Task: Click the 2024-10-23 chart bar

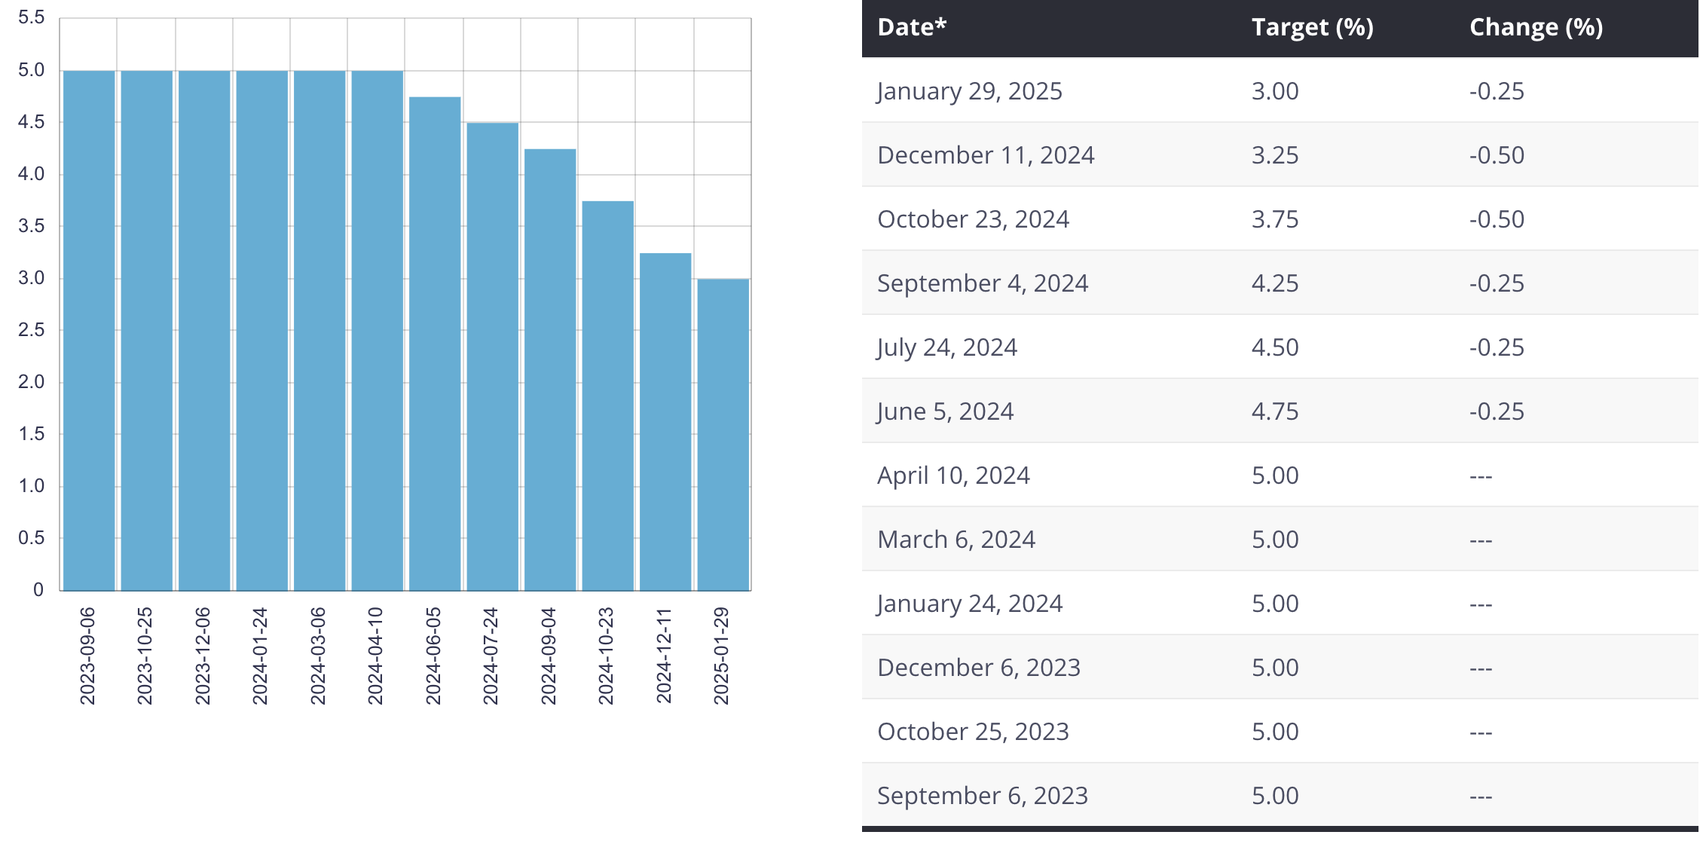Action: point(607,395)
